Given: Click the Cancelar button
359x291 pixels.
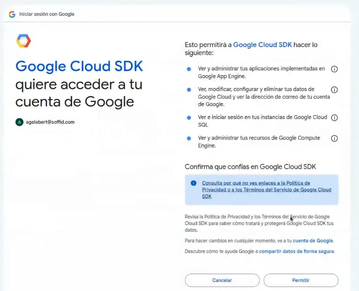Looking at the screenshot, I should pos(222,280).
